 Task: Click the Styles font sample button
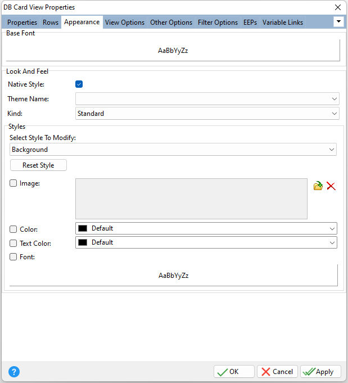tap(173, 275)
